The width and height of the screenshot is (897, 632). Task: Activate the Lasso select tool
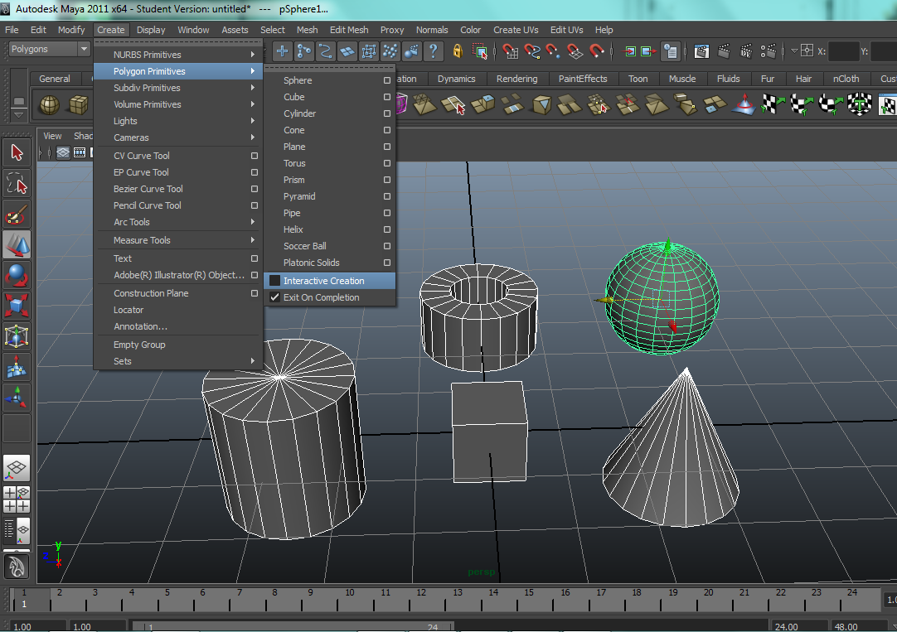click(17, 183)
